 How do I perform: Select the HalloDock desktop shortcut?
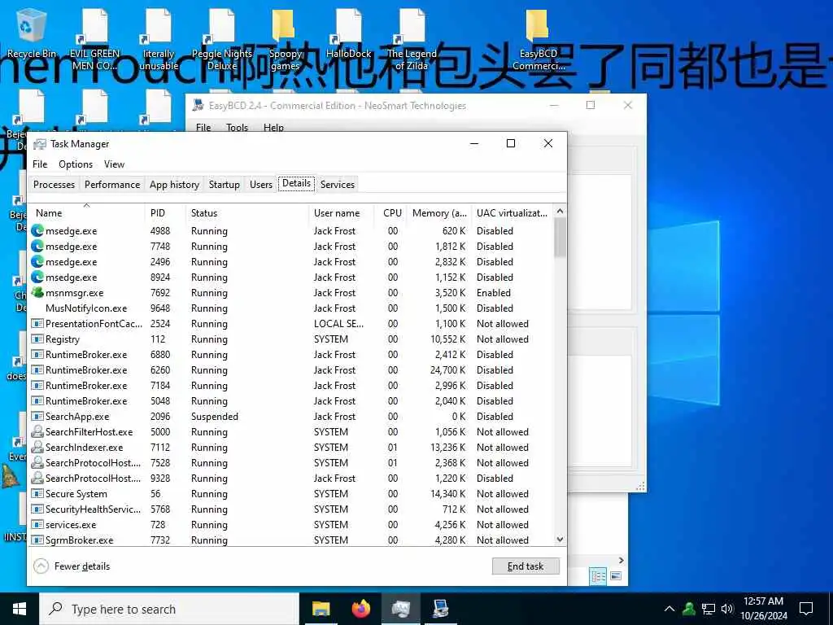tap(348, 33)
